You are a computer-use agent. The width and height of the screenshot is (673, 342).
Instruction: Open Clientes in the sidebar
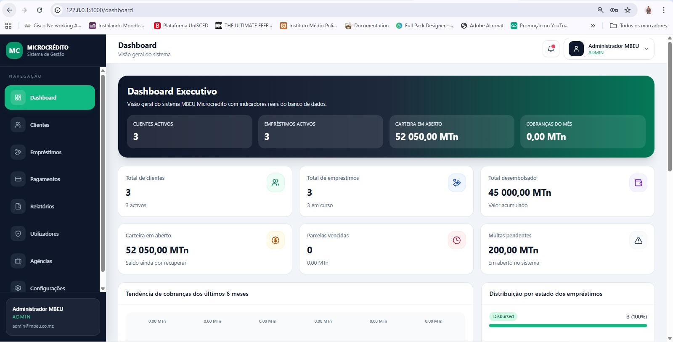pos(40,125)
